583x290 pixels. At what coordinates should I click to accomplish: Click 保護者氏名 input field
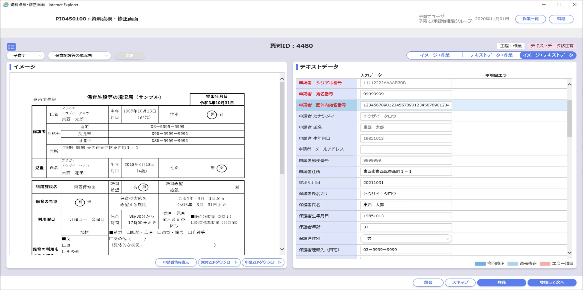click(406, 205)
